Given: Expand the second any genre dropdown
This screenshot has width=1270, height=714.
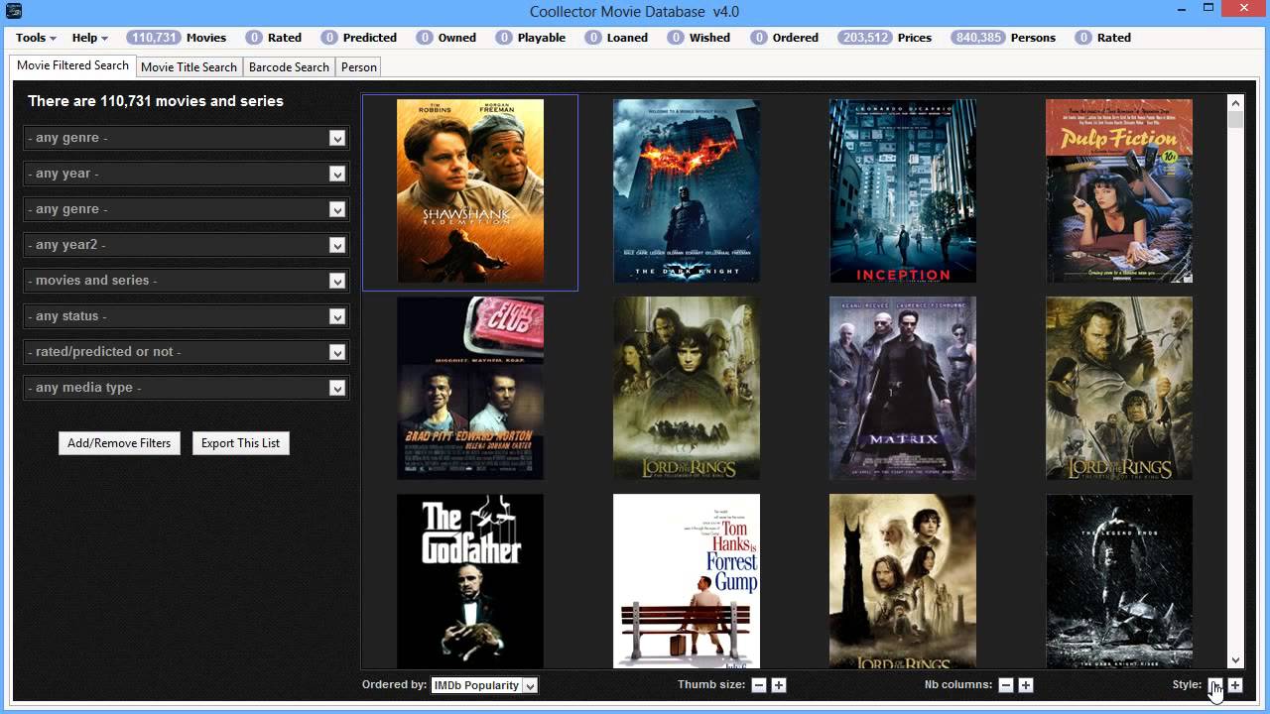Looking at the screenshot, I should pos(337,209).
